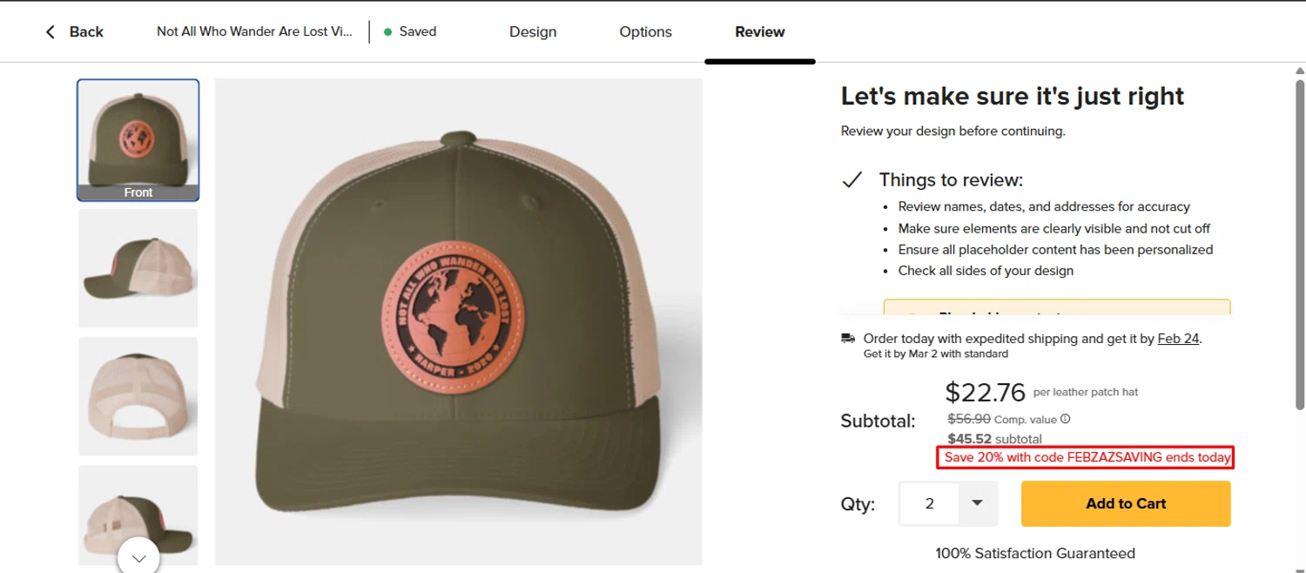This screenshot has width=1306, height=573.
Task: Click the checkmark icon beside Things to review
Action: click(x=852, y=180)
